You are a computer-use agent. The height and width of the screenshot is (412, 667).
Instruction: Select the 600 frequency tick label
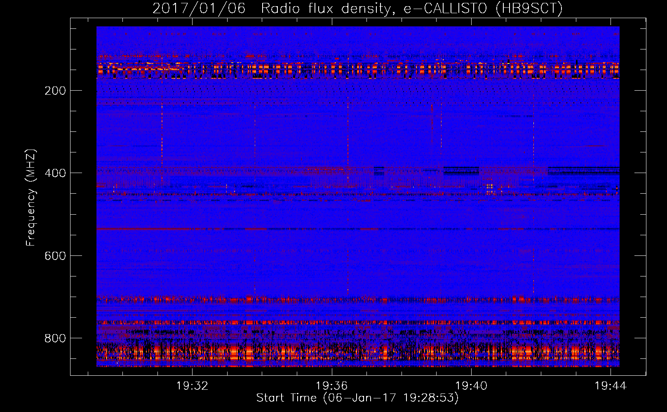[x=55, y=256]
